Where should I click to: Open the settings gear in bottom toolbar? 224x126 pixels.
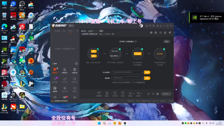coord(158,94)
